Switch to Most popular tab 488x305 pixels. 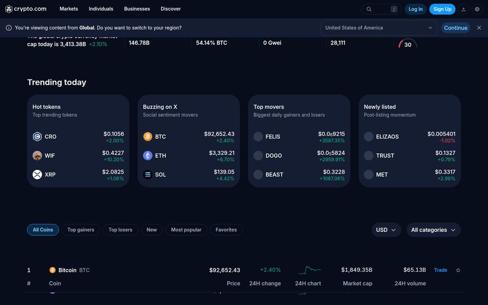[186, 230]
